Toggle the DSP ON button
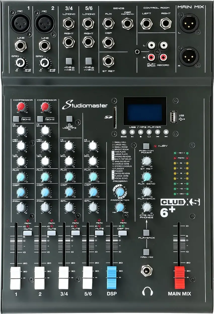The height and width of the screenshot is (314, 214). (x=123, y=233)
